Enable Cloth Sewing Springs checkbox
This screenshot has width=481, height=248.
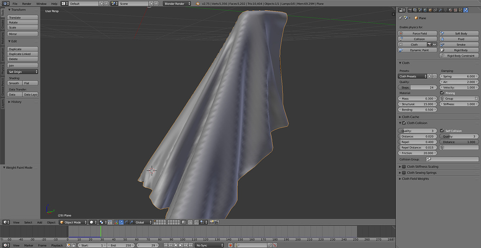click(404, 172)
